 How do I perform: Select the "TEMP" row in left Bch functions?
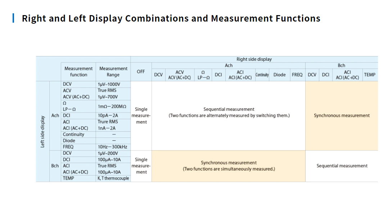point(68,178)
